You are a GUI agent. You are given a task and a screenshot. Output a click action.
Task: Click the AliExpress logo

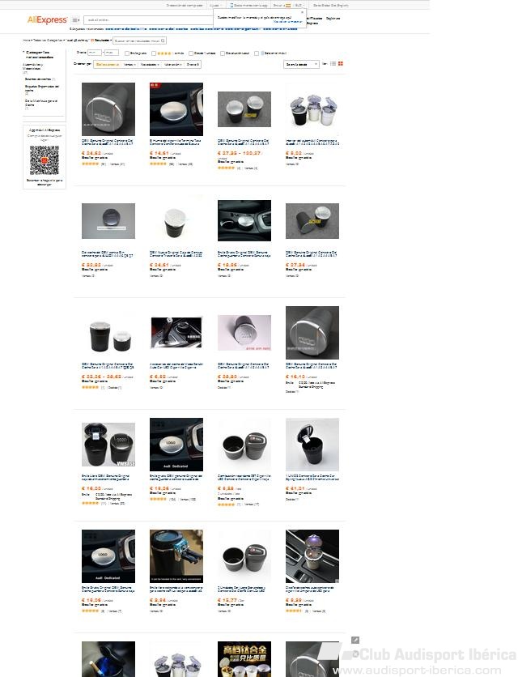(47, 20)
